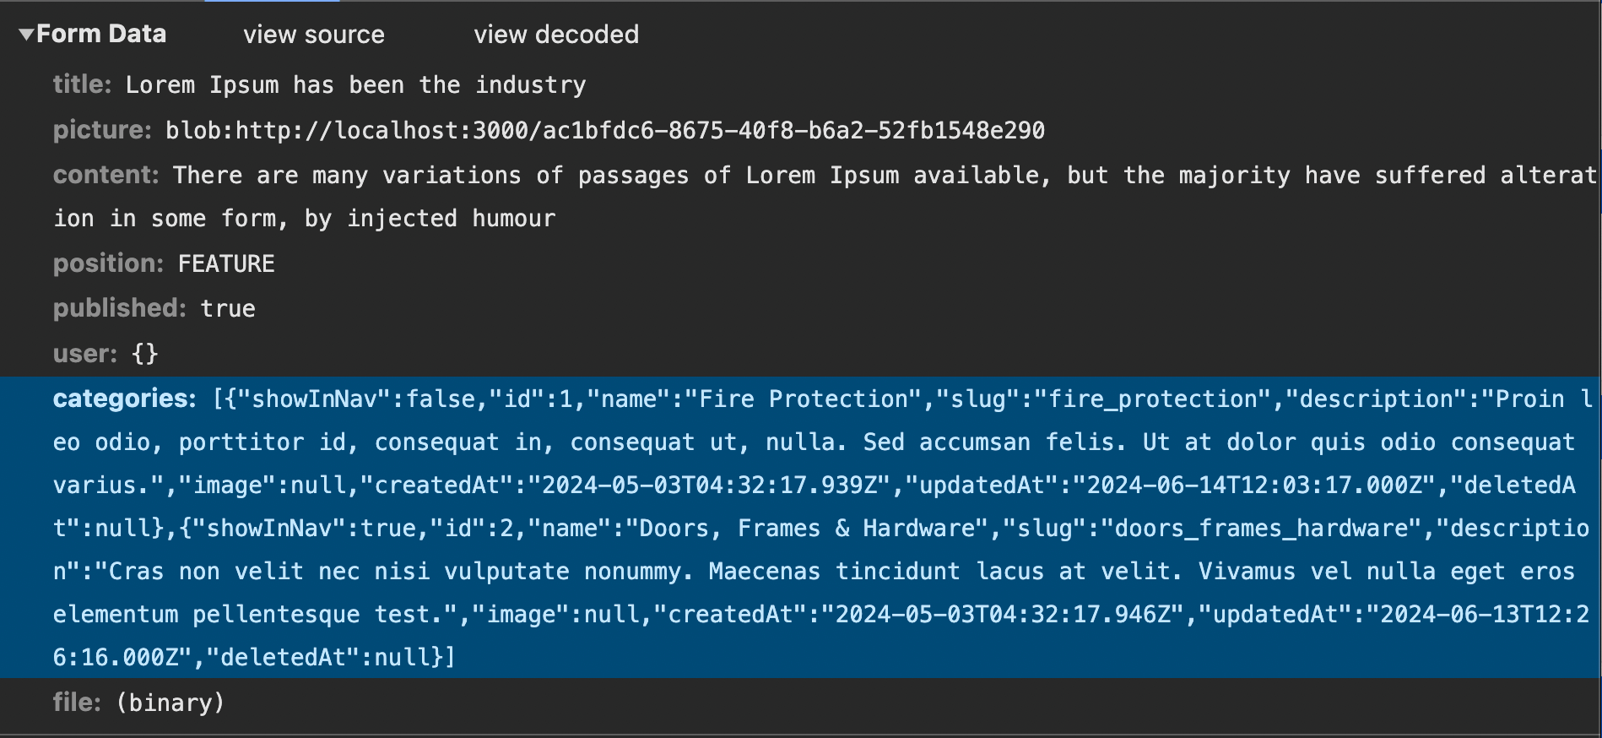This screenshot has height=738, width=1602.
Task: Open the view source link
Action: click(313, 34)
